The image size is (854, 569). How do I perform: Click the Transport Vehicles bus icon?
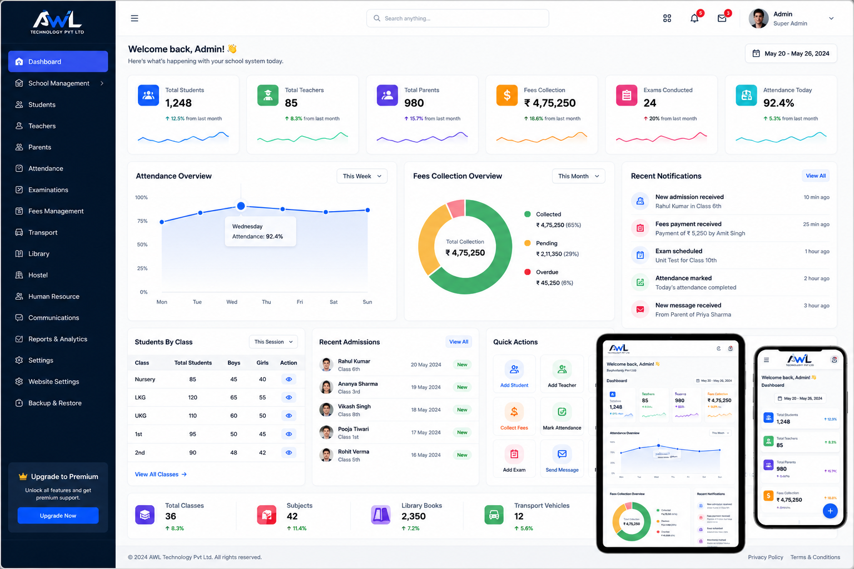pos(494,515)
